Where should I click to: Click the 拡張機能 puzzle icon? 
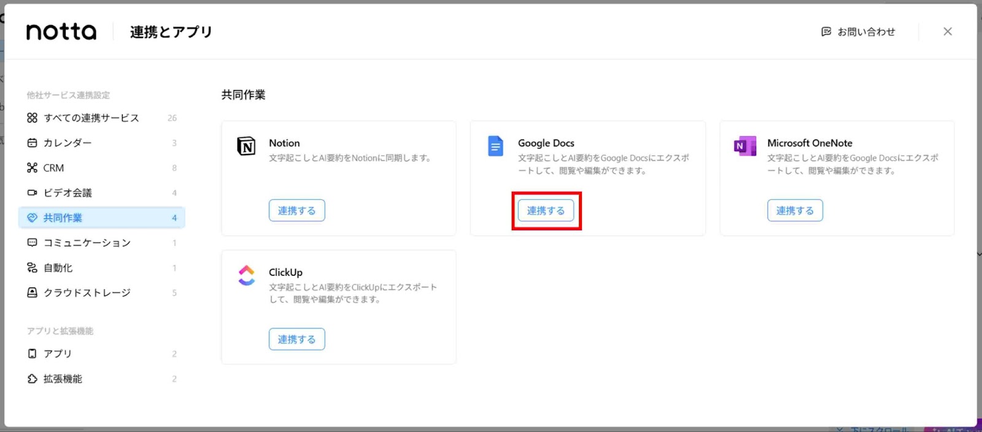[33, 379]
